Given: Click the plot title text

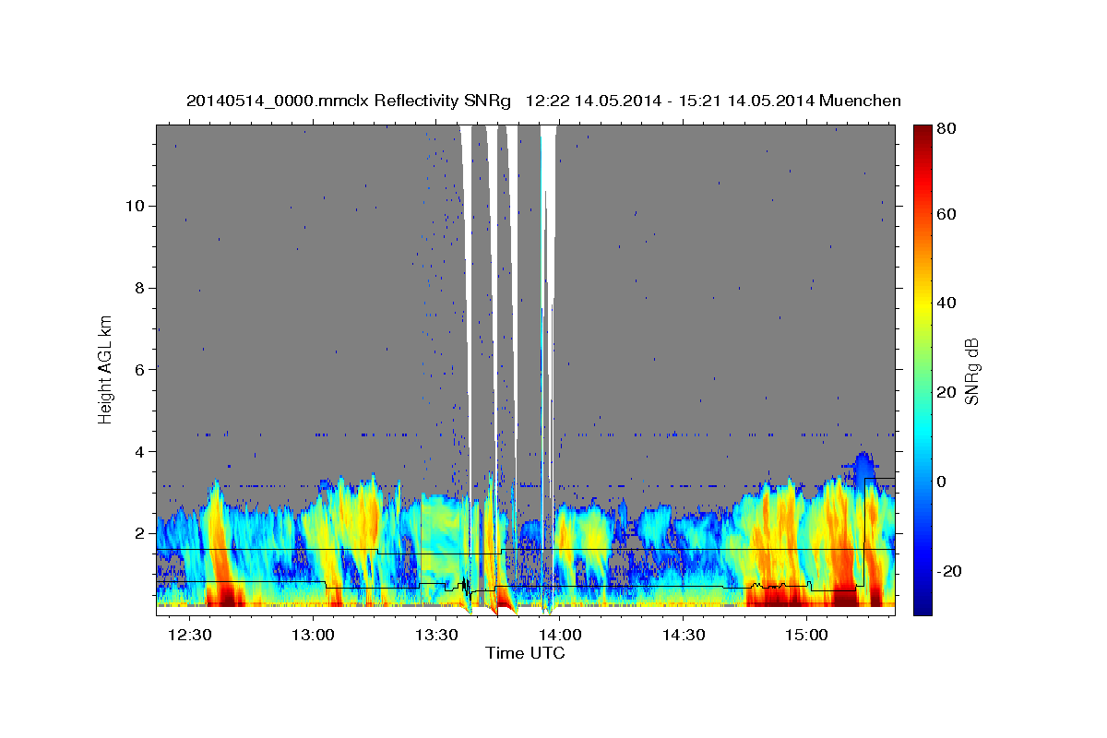Looking at the screenshot, I should 543,101.
